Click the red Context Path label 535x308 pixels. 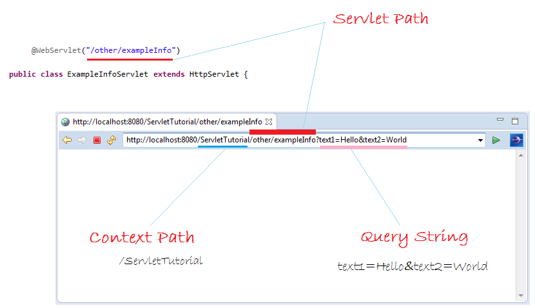pyautogui.click(x=141, y=237)
